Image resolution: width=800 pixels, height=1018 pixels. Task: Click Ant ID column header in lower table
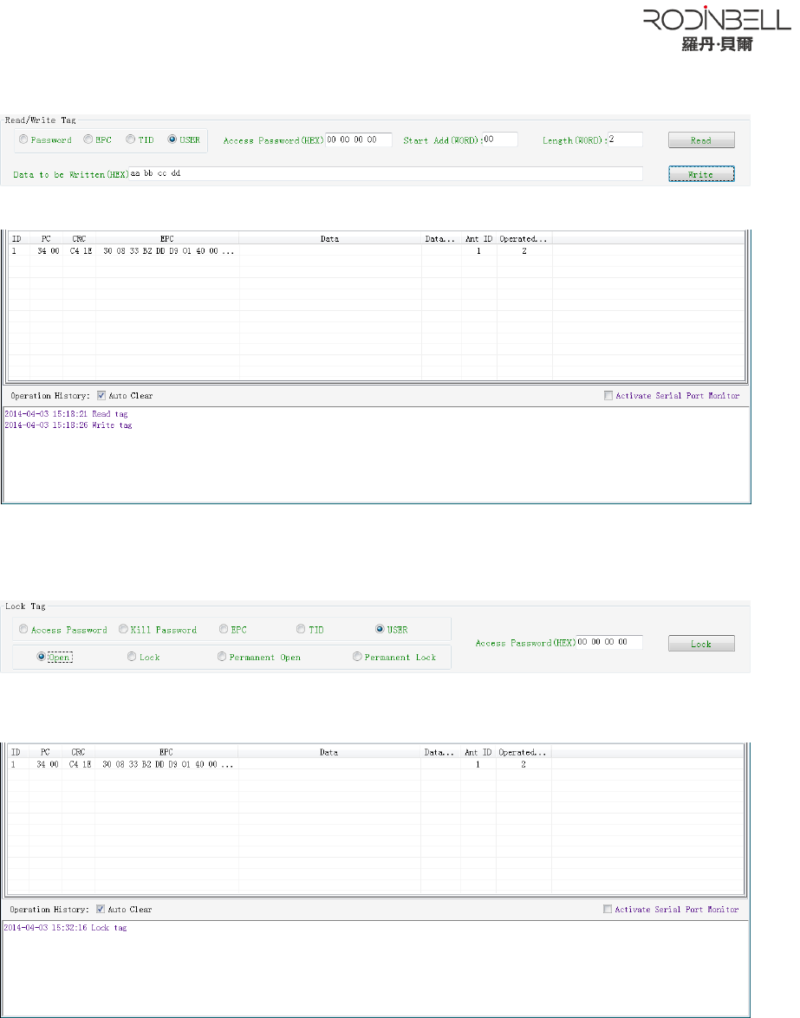click(478, 753)
